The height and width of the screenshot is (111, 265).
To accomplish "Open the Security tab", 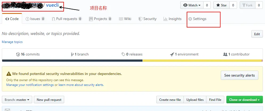I will point(147,19).
